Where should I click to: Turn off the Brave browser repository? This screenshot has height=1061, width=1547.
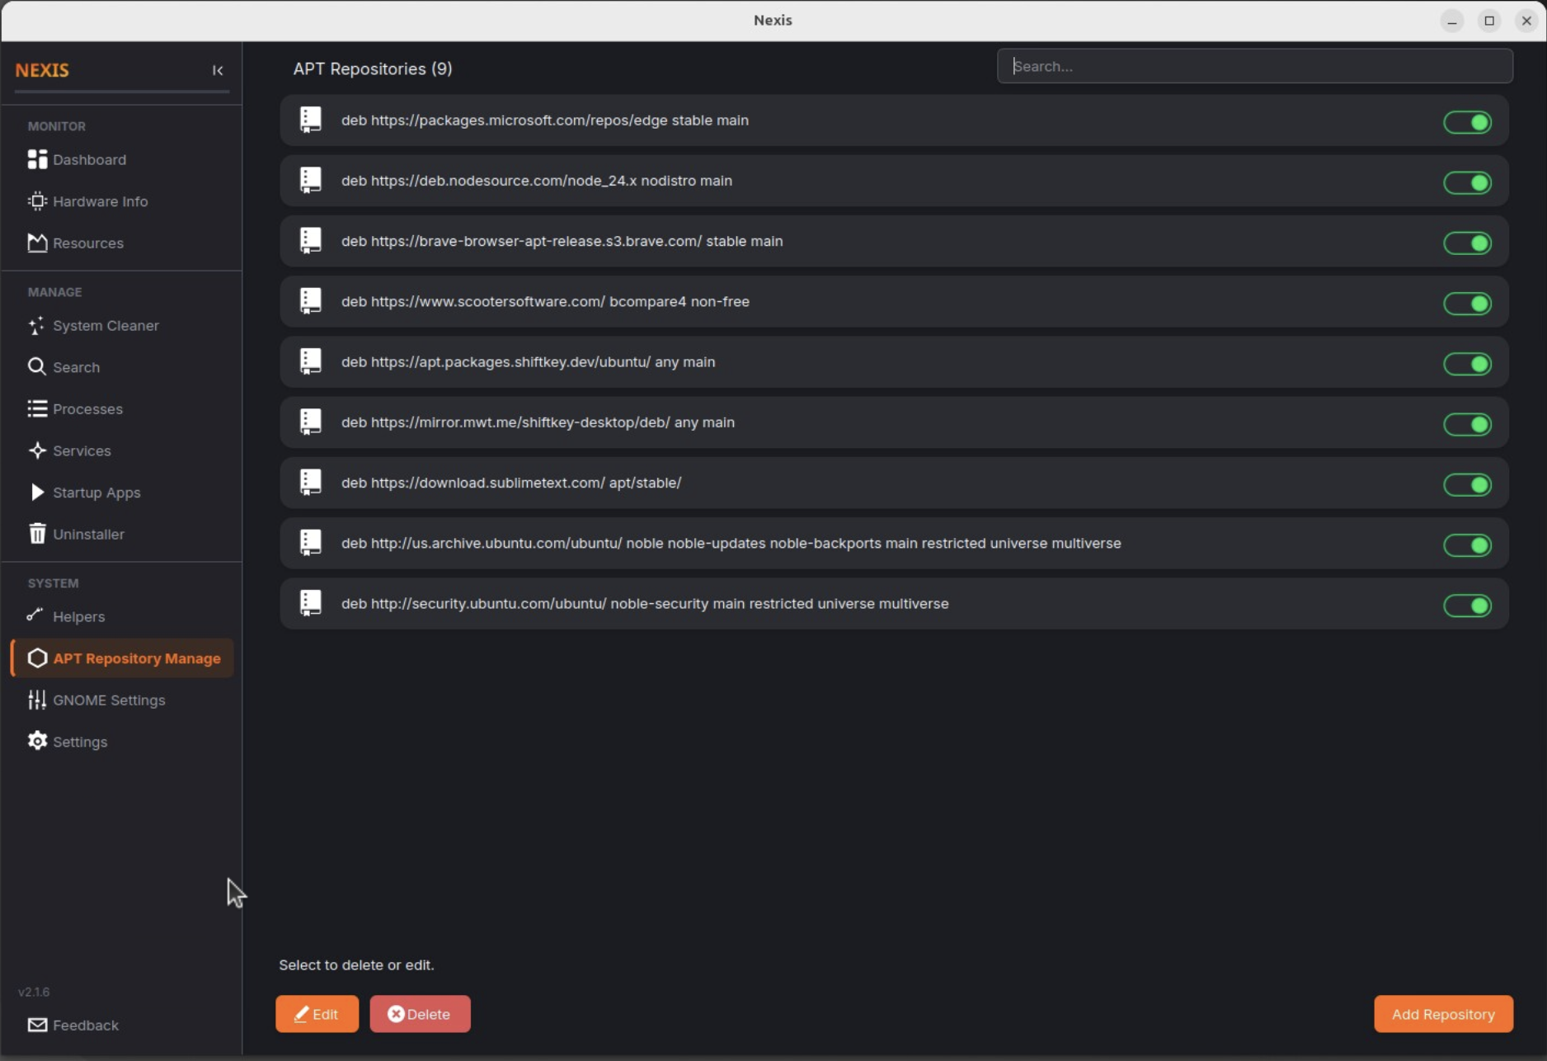(1468, 243)
